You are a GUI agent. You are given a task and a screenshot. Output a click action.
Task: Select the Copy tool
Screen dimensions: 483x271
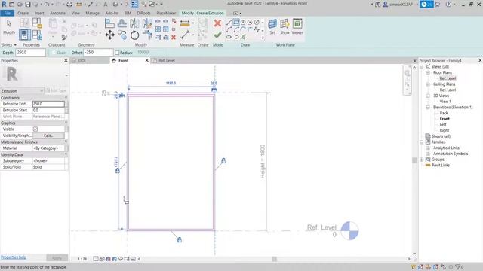122,35
